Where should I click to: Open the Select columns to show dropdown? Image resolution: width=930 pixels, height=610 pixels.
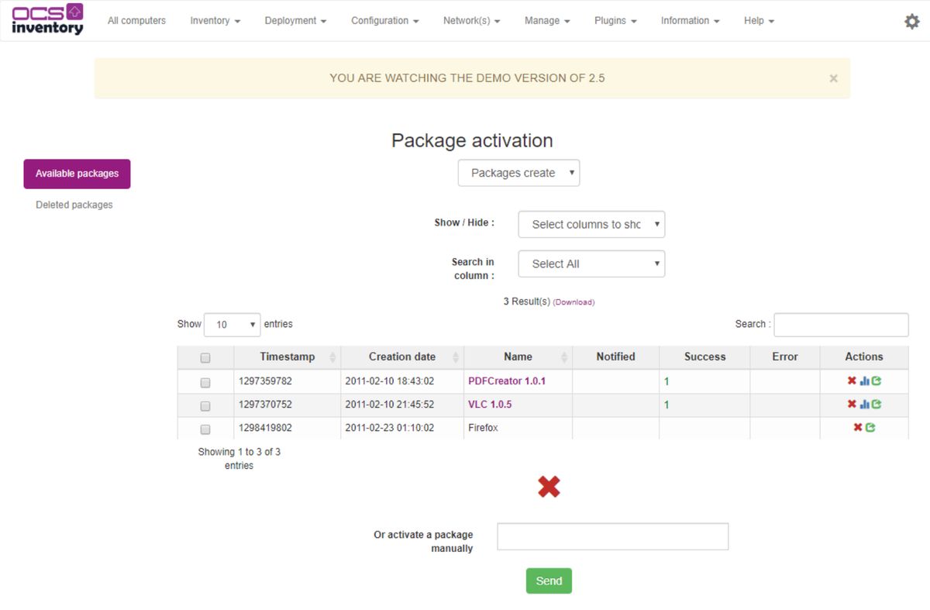[591, 224]
